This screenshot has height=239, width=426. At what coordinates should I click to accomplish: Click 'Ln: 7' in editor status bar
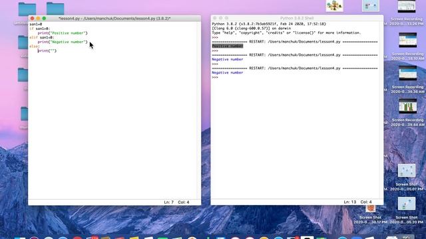point(168,202)
